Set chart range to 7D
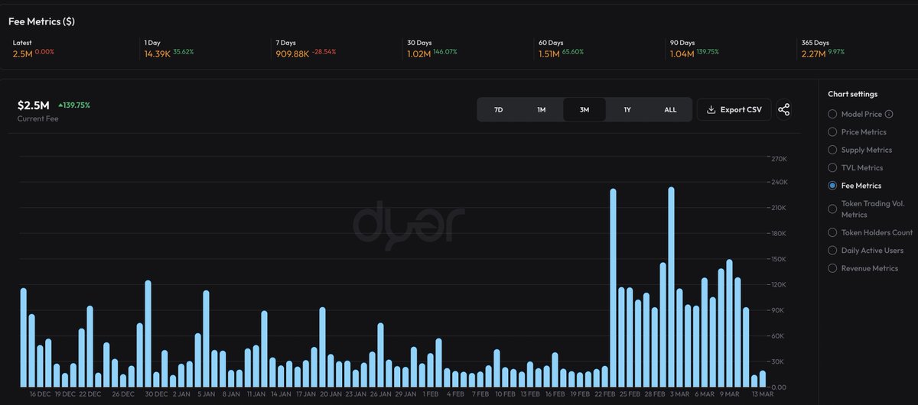Viewport: 918px width, 405px height. pyautogui.click(x=499, y=110)
